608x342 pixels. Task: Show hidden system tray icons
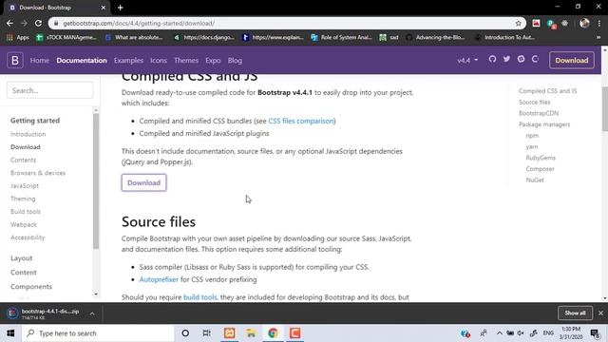pos(500,333)
